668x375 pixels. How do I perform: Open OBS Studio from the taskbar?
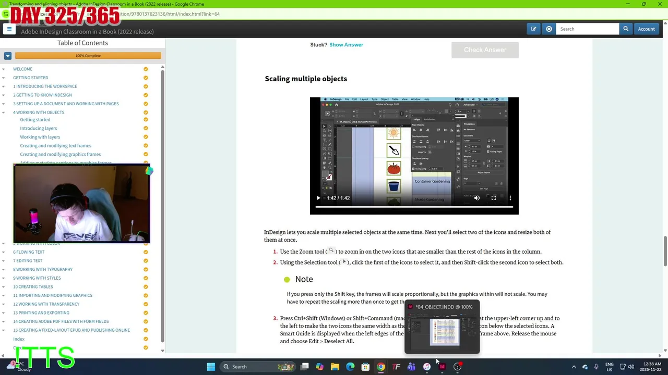(x=457, y=367)
